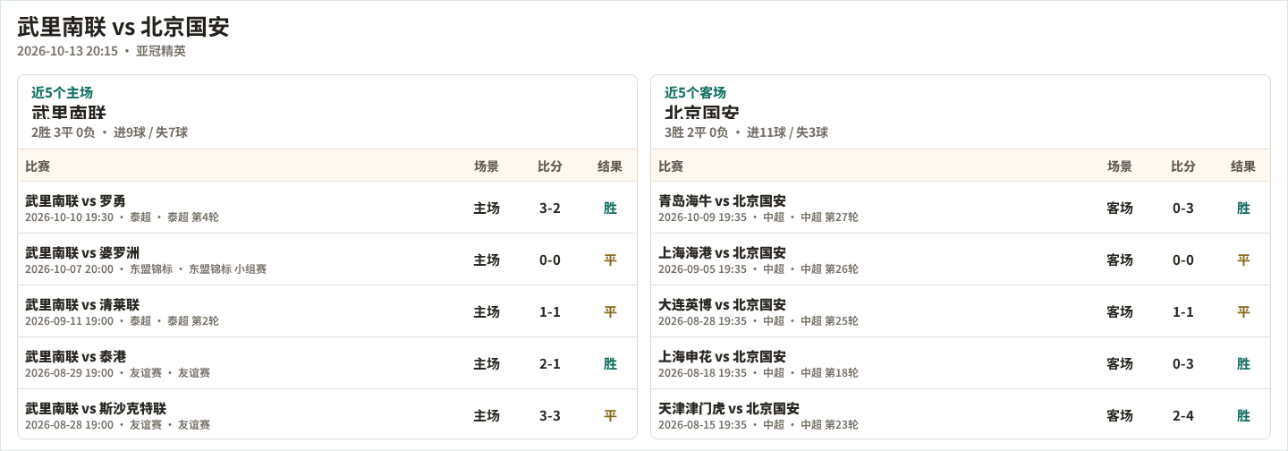This screenshot has width=1288, height=451.
Task: Click the 平 result for the 上海海港 match
Action: pos(1243,260)
